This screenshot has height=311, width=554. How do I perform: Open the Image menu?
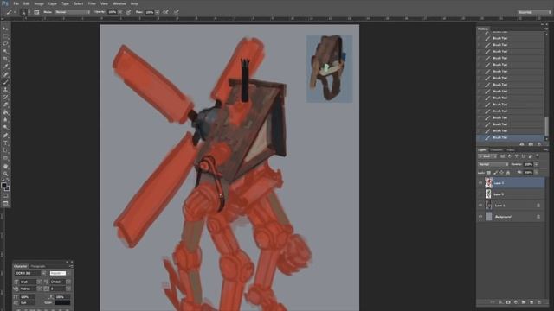(39, 3)
